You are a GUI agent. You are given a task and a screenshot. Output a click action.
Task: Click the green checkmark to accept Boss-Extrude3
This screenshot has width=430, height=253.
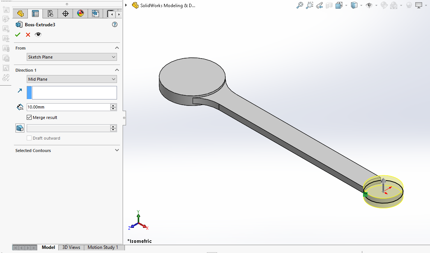point(18,35)
